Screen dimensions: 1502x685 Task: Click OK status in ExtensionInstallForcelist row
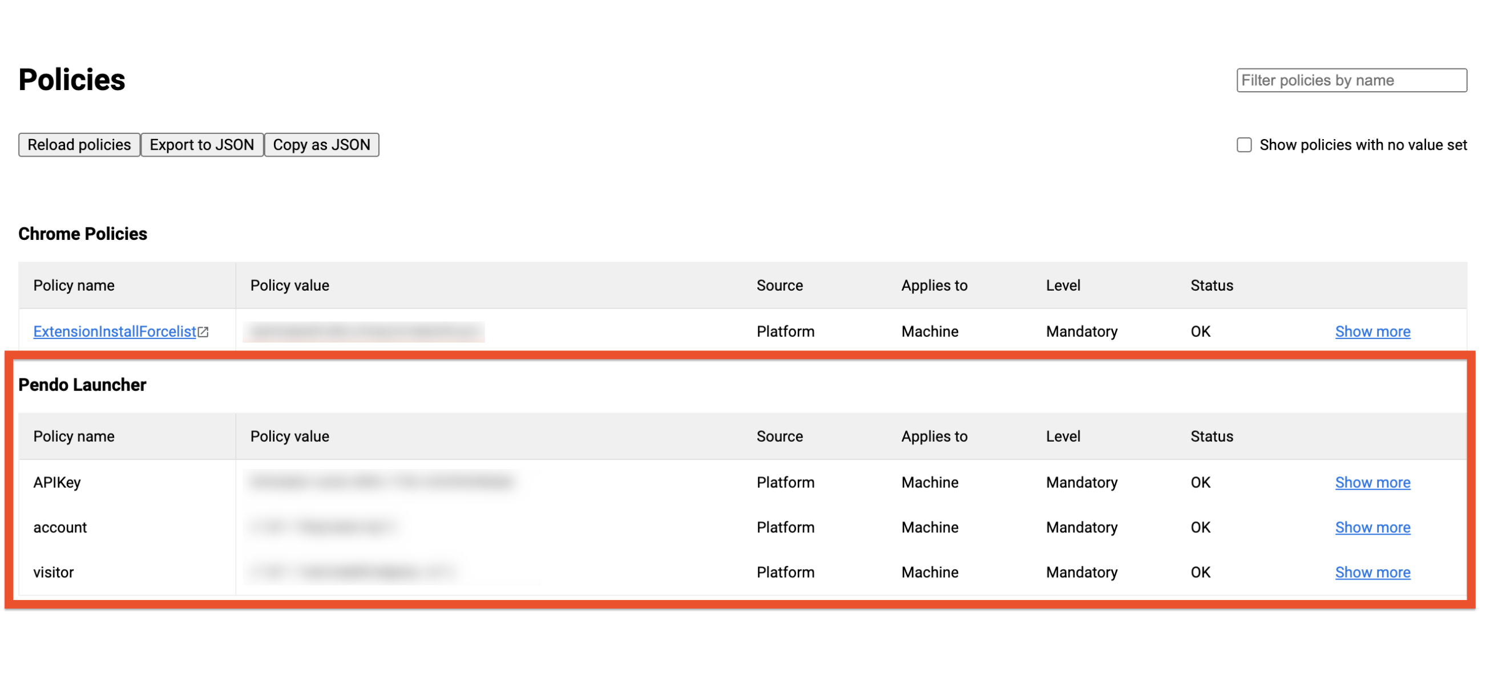[1201, 331]
